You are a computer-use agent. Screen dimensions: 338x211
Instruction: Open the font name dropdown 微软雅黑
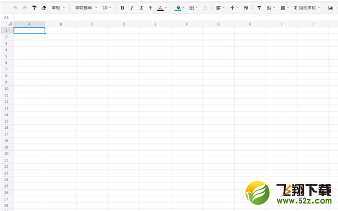tap(86, 8)
